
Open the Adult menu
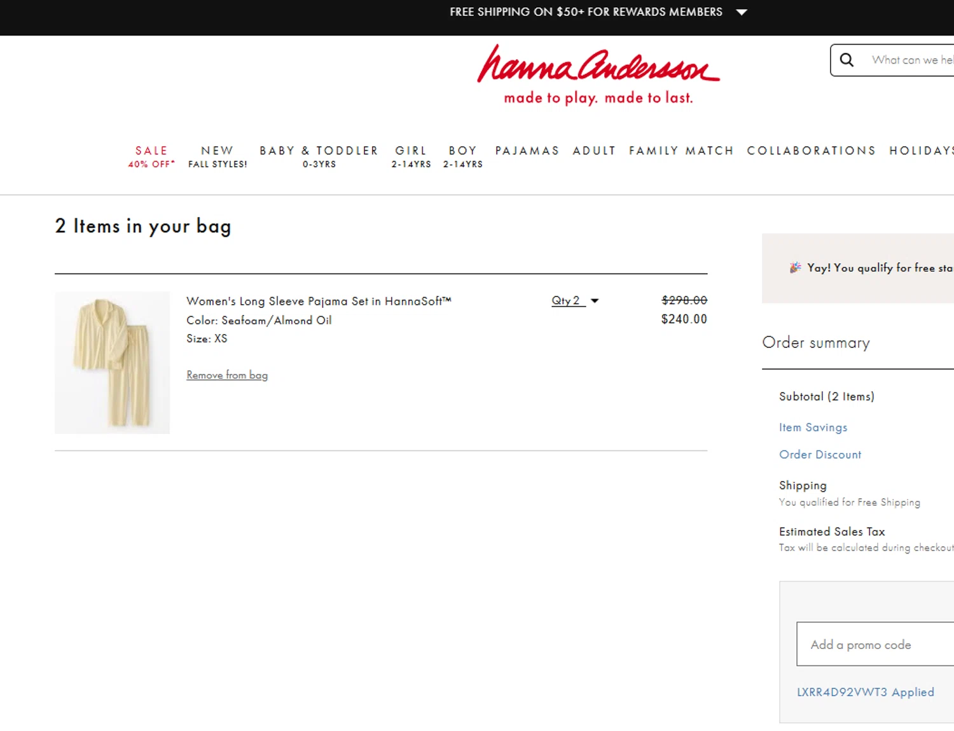594,151
